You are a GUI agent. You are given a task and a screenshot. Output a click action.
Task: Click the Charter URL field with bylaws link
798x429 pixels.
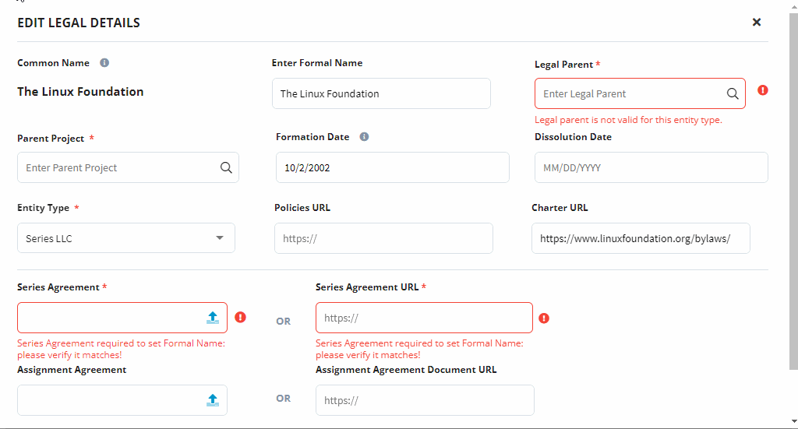pyautogui.click(x=641, y=238)
